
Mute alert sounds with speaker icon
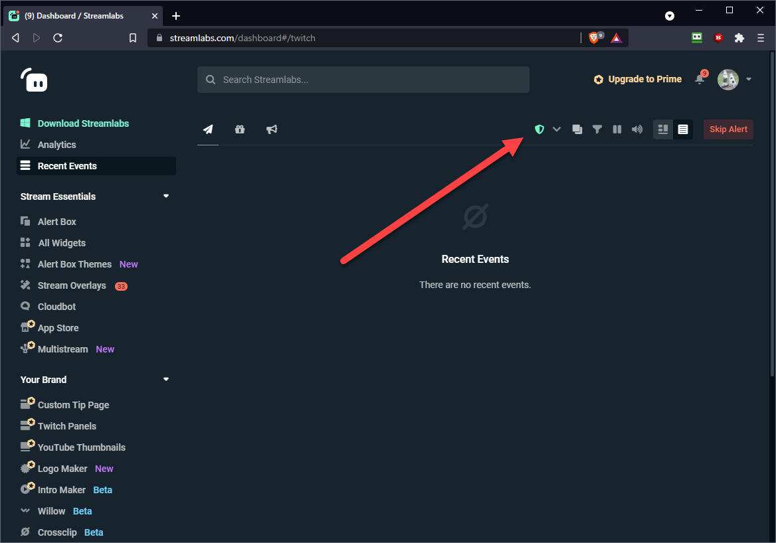[x=637, y=129]
